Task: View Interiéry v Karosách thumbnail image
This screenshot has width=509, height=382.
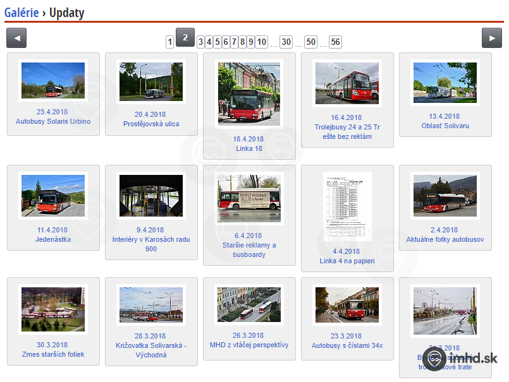Action: tap(151, 196)
